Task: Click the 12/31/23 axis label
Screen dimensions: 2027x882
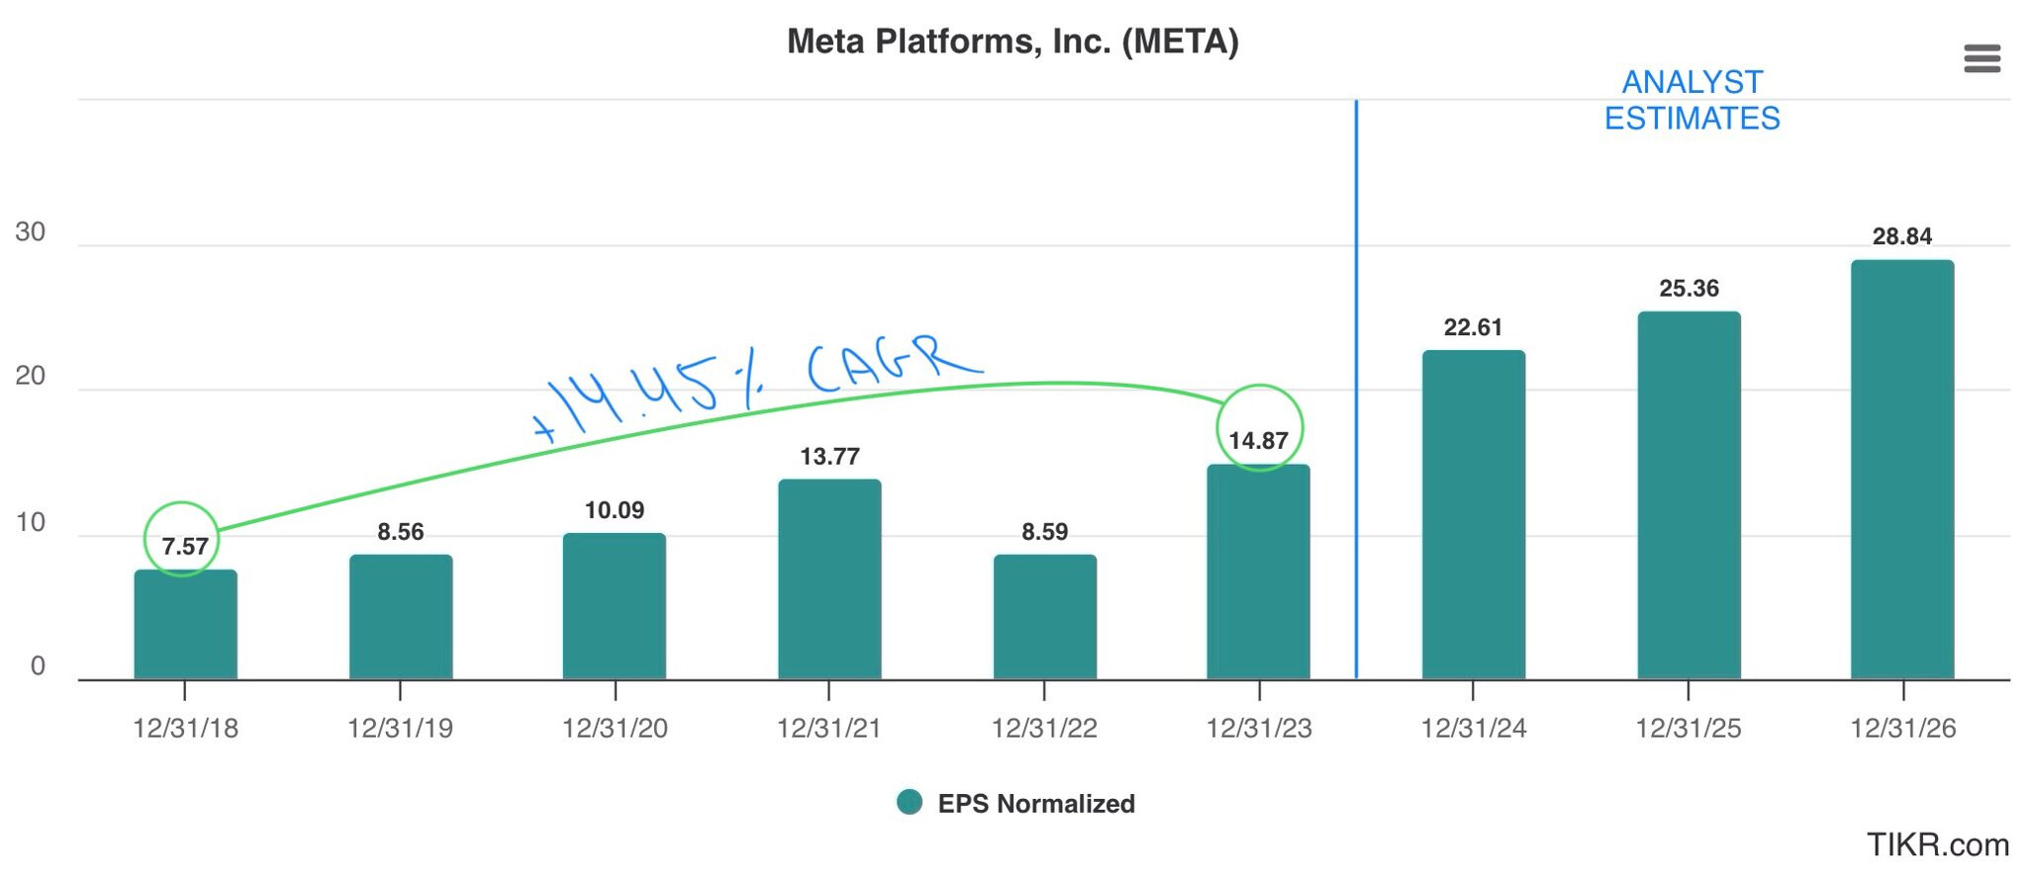Action: [x=1258, y=729]
